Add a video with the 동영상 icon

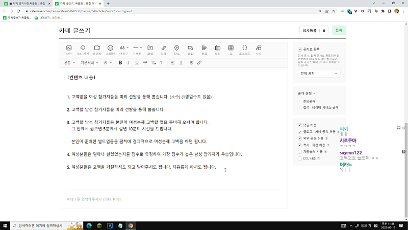pyautogui.click(x=97, y=50)
